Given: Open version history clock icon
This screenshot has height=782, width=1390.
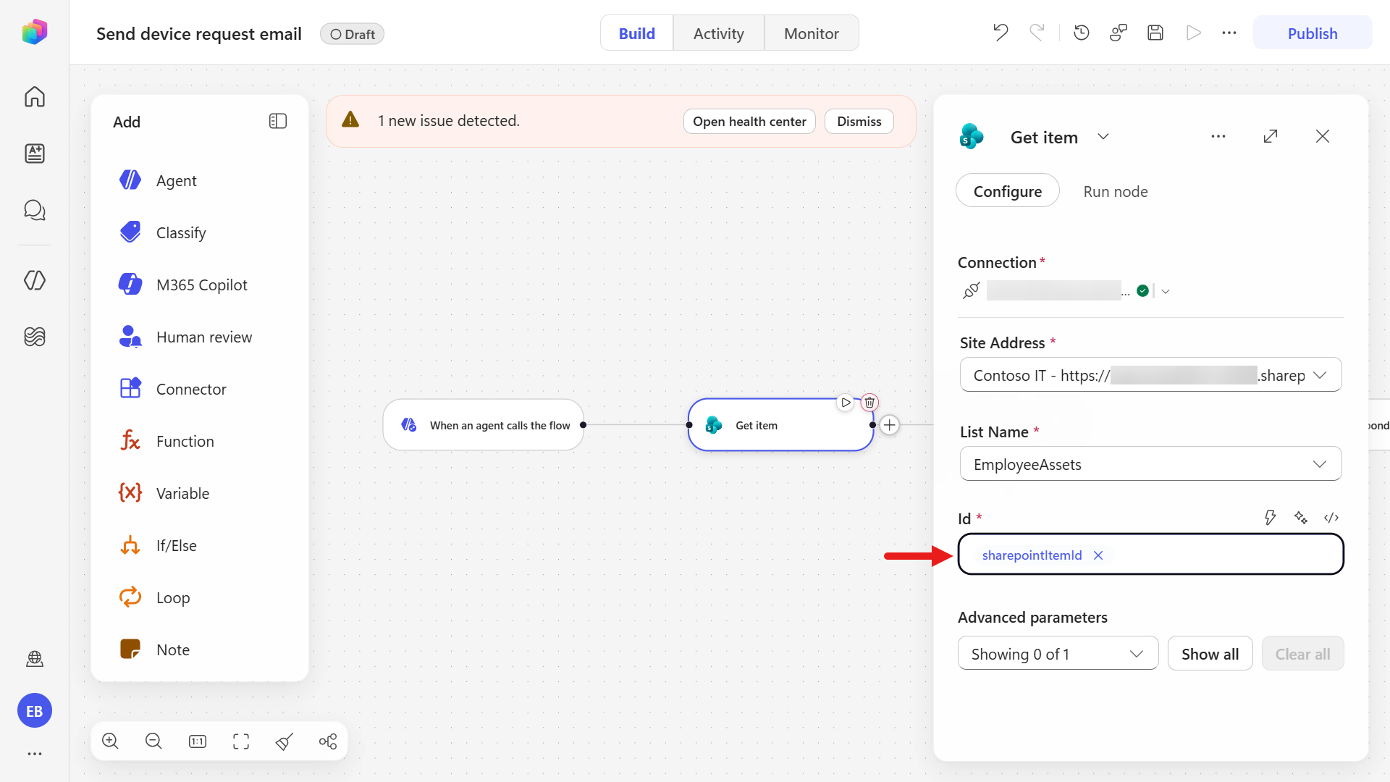Looking at the screenshot, I should pyautogui.click(x=1082, y=33).
